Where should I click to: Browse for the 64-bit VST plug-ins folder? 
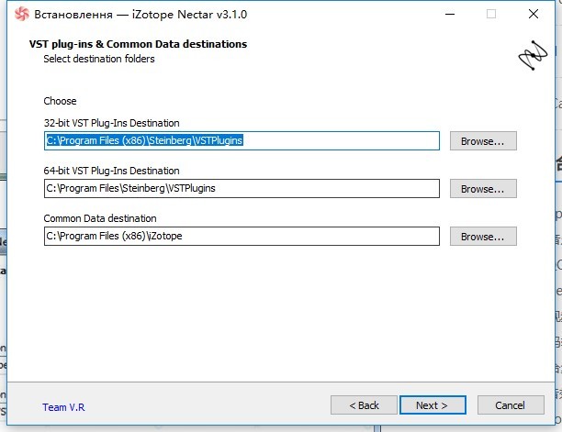pos(482,189)
